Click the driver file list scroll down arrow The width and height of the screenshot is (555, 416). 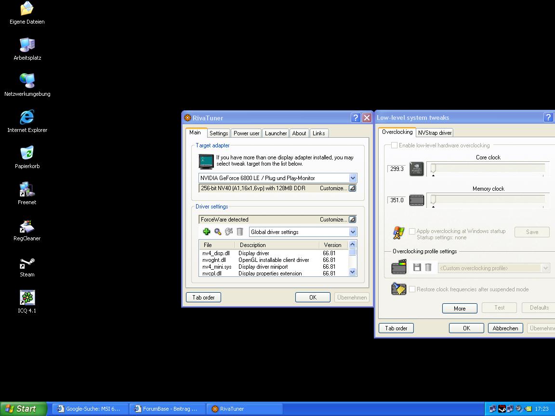[352, 272]
